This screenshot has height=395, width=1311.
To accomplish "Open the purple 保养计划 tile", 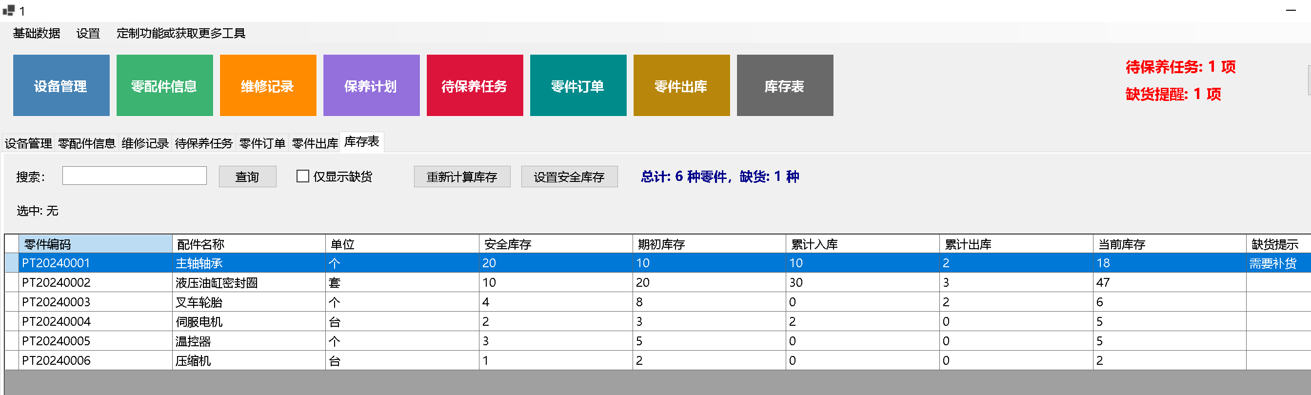I will click(371, 85).
